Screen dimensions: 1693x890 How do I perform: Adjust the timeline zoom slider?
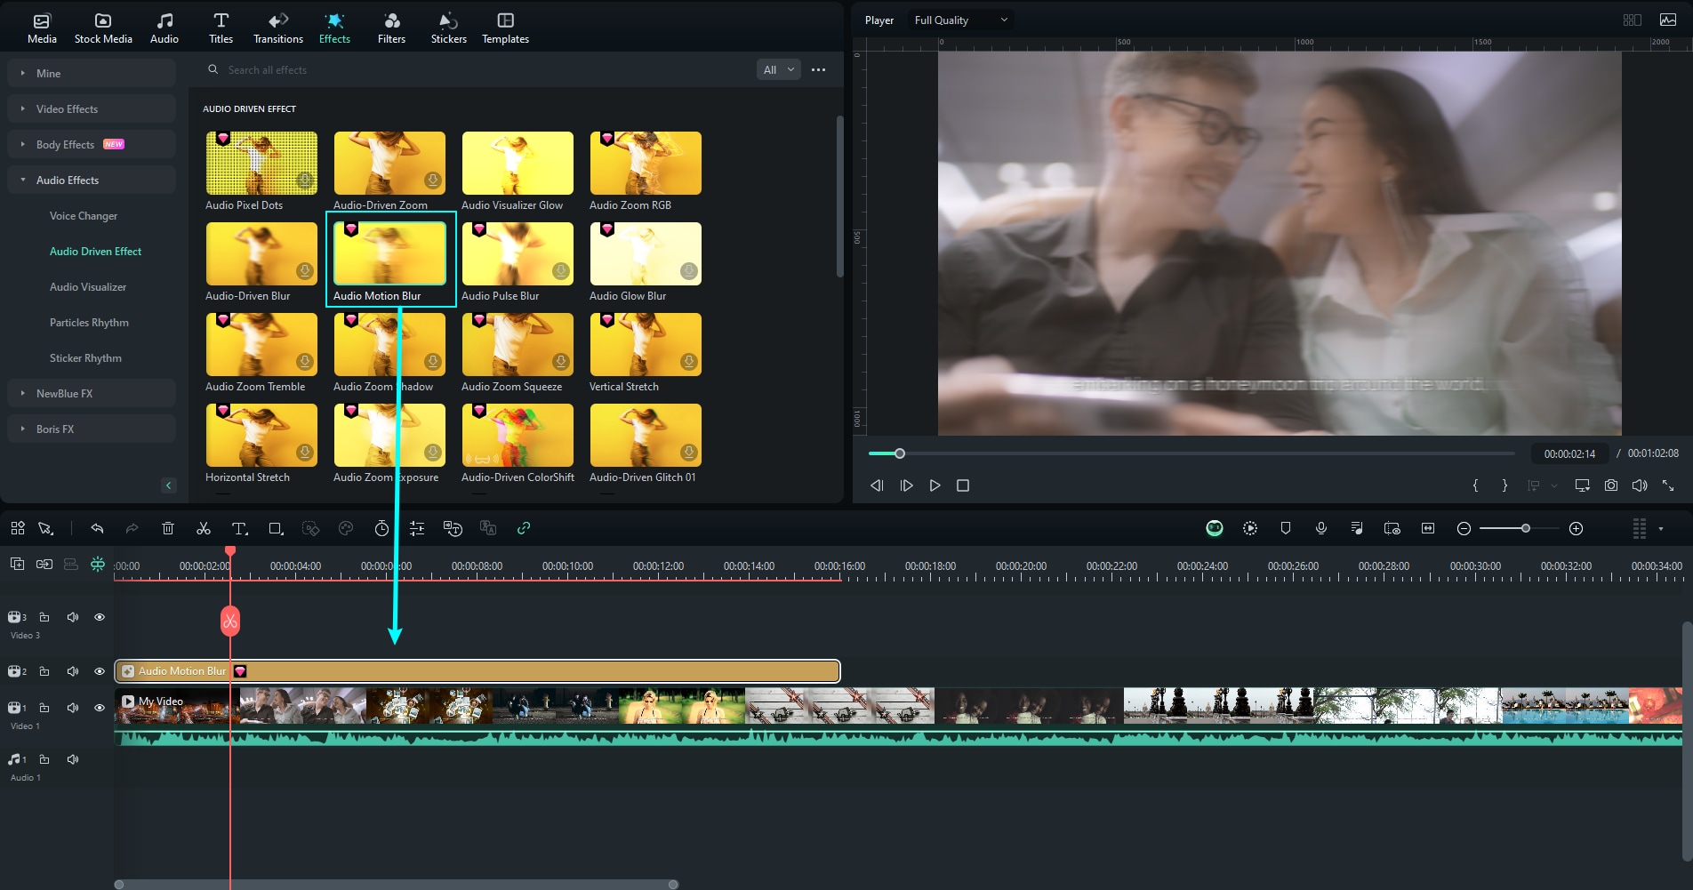coord(1526,528)
